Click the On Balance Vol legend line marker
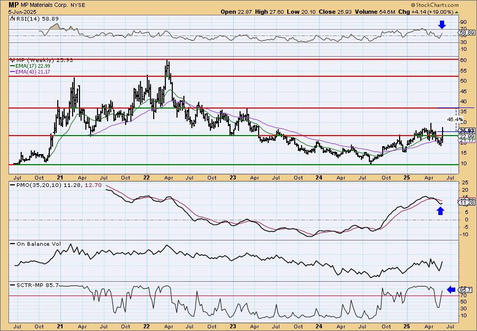Image resolution: width=477 pixels, height=331 pixels. pyautogui.click(x=12, y=244)
